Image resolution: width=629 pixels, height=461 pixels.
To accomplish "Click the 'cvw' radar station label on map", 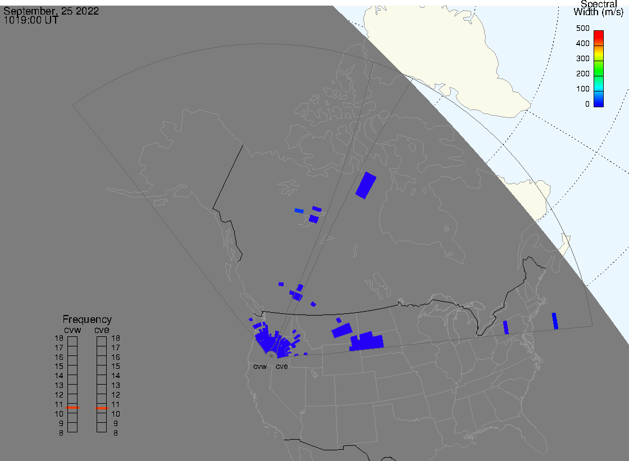I will (260, 366).
